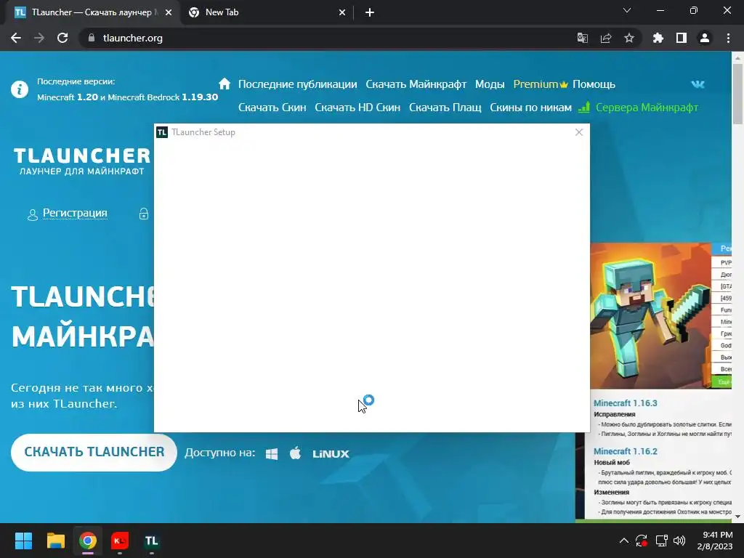Click the info icon beside latest versions

tap(20, 89)
